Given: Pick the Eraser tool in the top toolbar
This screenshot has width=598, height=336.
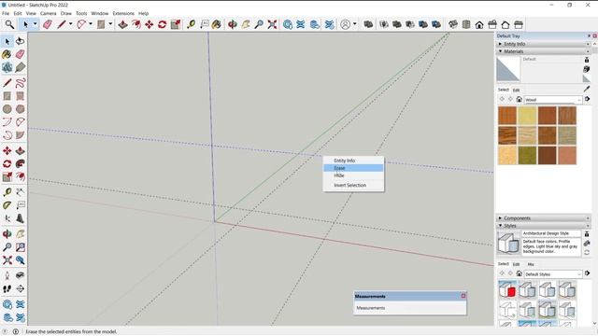Looking at the screenshot, I should coord(48,24).
